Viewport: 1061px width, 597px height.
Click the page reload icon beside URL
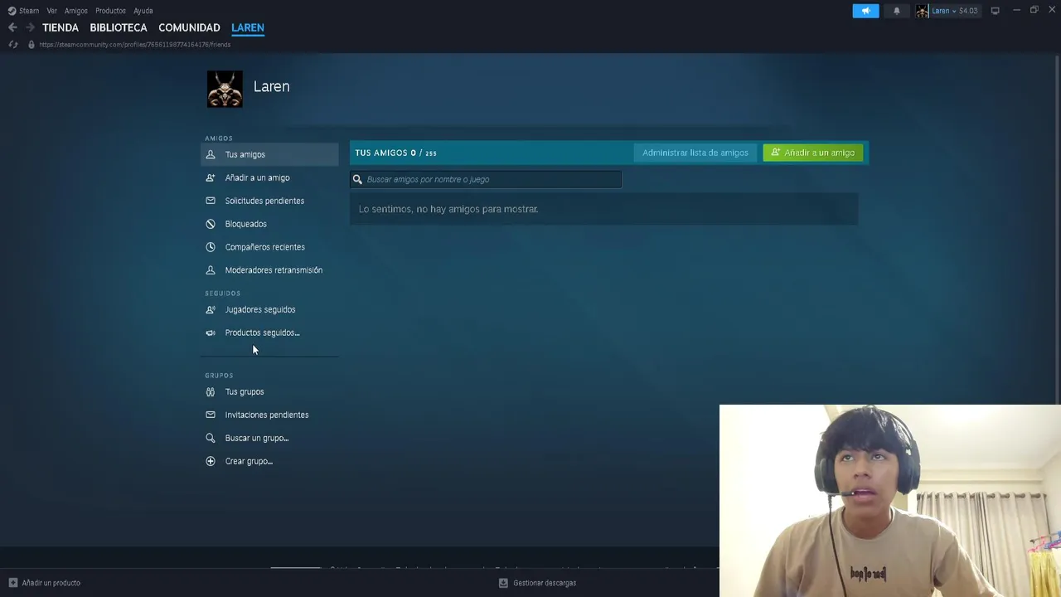(13, 45)
